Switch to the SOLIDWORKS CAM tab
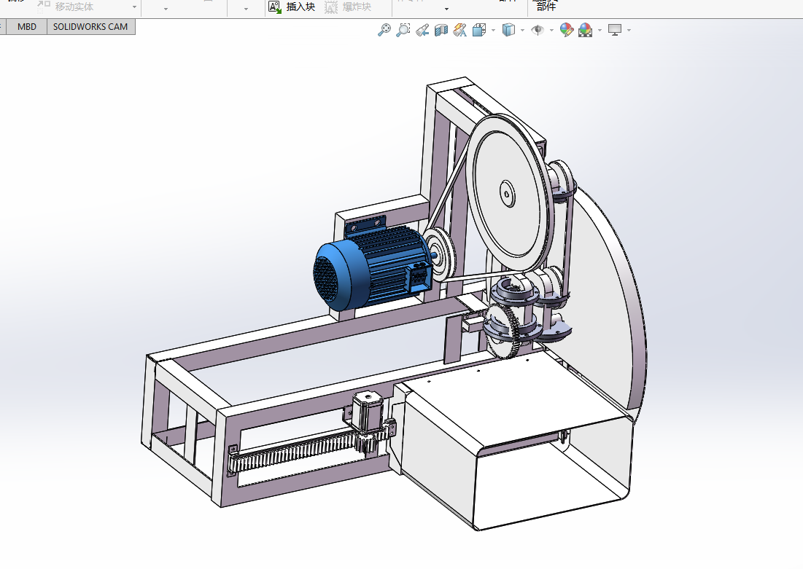 coord(90,27)
